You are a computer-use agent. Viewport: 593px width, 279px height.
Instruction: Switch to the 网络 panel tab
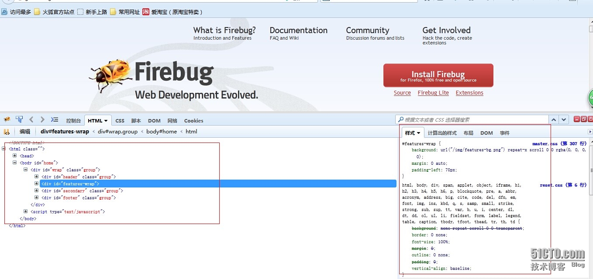[172, 121]
